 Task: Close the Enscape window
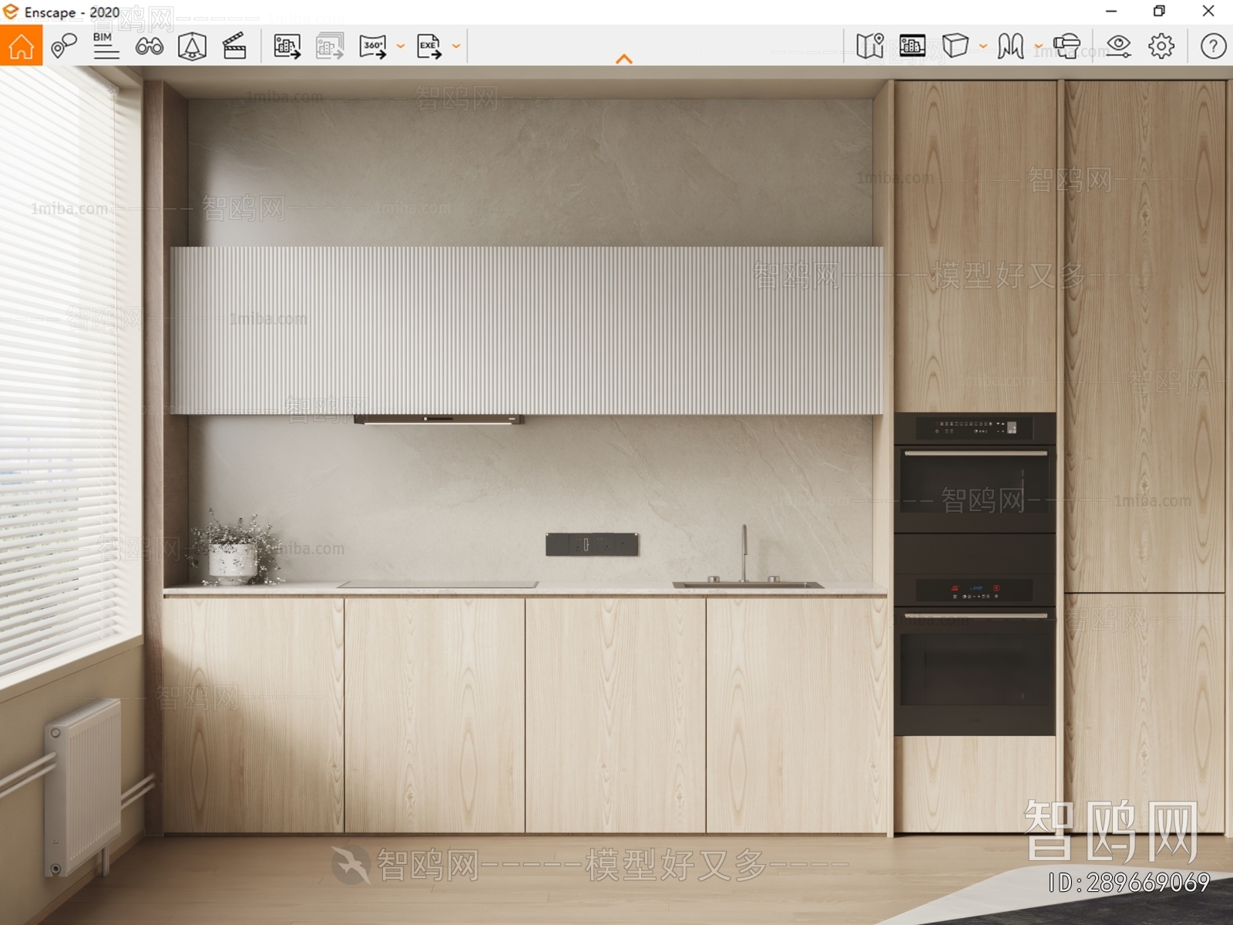pyautogui.click(x=1208, y=12)
